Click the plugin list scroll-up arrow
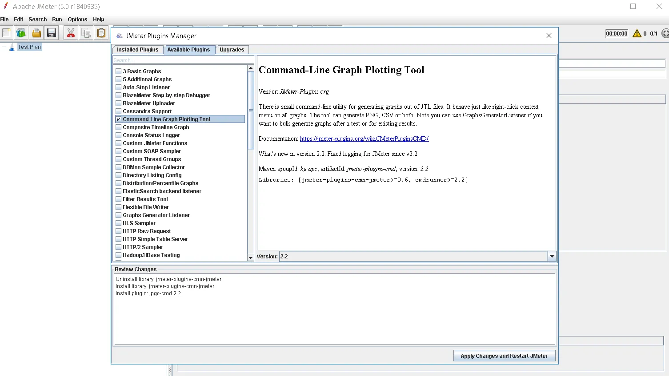This screenshot has width=669, height=376. pyautogui.click(x=251, y=68)
